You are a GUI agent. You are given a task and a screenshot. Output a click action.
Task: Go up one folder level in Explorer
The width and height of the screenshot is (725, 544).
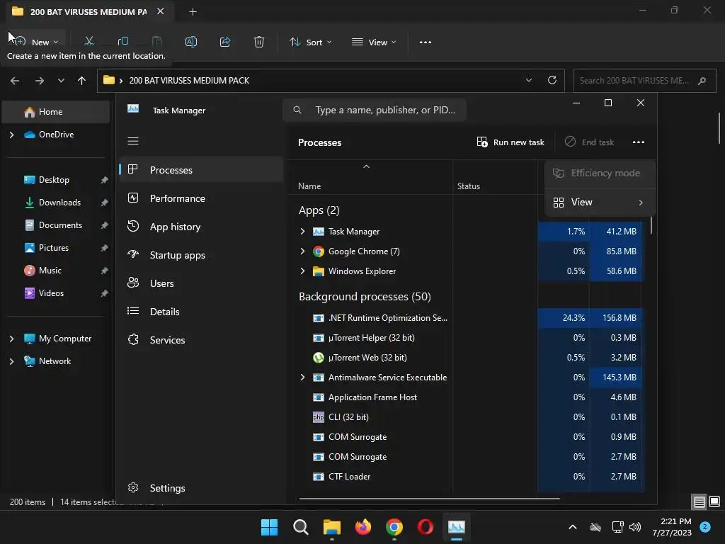[82, 81]
